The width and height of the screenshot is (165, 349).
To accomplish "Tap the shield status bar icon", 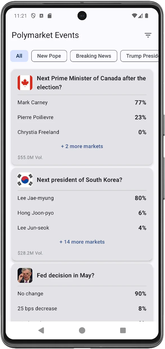I will tap(33, 16).
